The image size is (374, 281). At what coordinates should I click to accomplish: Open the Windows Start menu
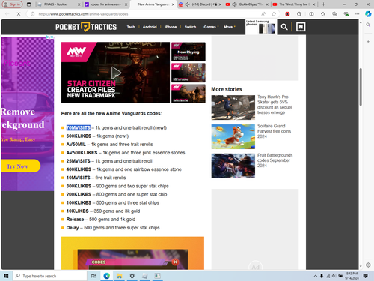tap(6, 276)
